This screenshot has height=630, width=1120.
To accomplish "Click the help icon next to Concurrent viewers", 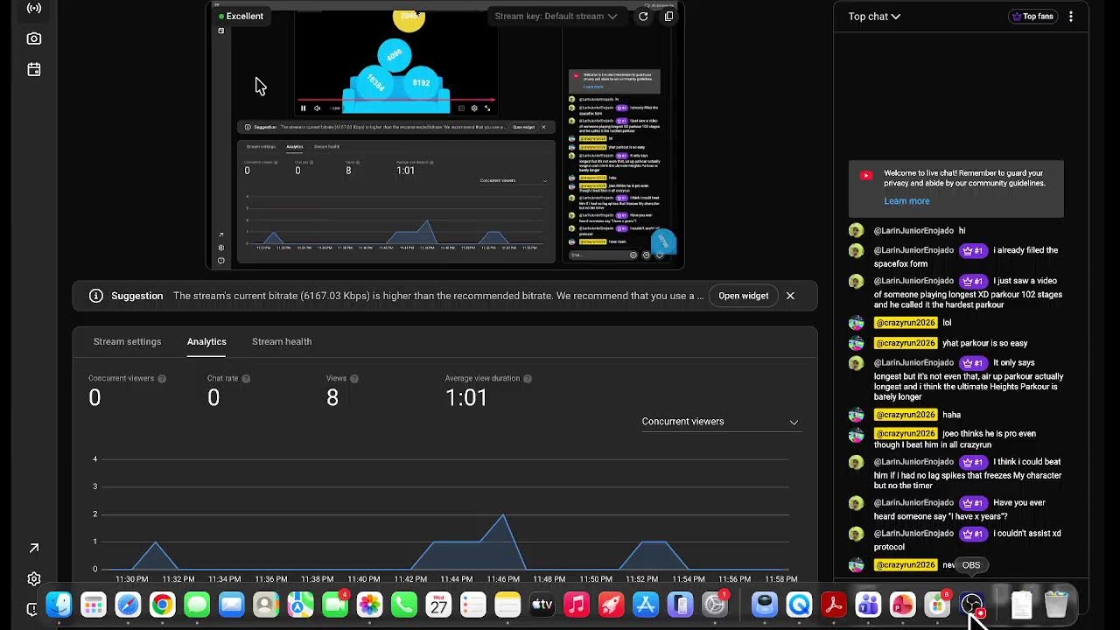I will 162,379.
